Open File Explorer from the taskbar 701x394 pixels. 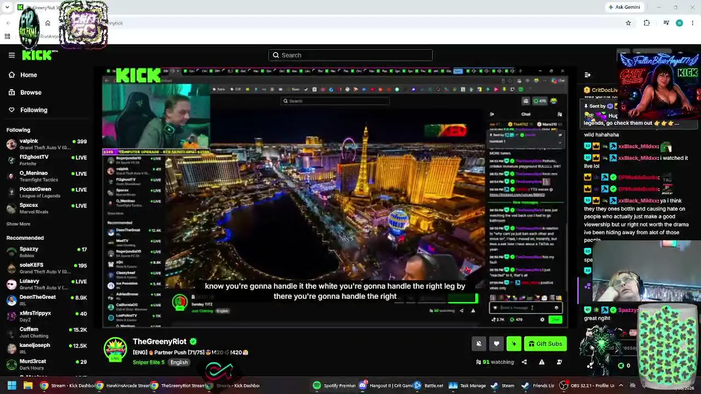(28, 385)
